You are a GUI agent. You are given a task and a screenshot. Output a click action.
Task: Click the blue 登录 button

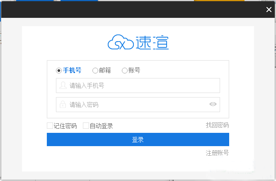point(138,139)
